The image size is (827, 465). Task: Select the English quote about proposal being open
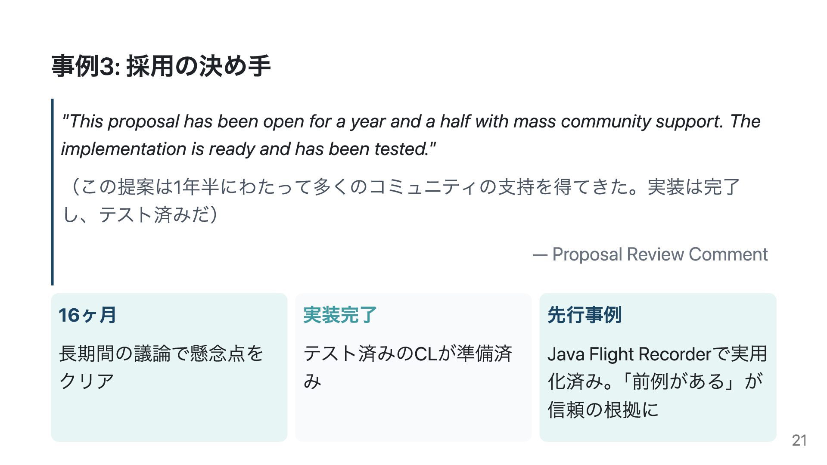[410, 135]
